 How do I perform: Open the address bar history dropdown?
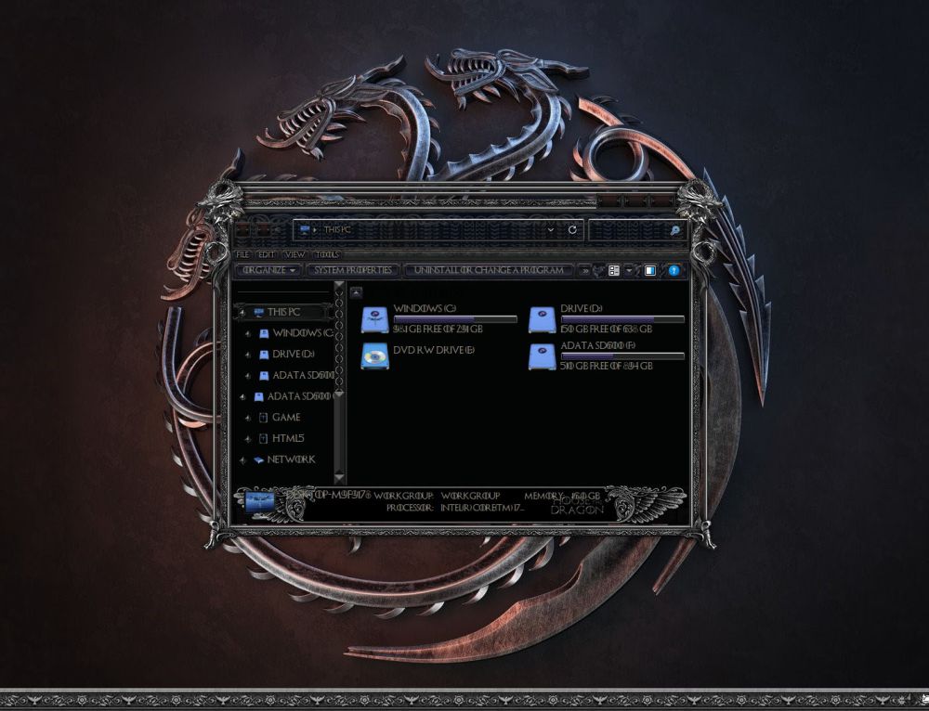coord(550,230)
